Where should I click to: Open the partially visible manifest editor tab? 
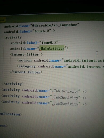[3, 20]
